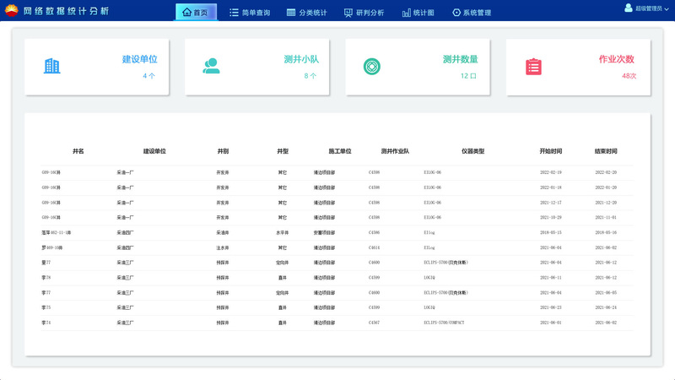Click the 建设单位 building icon

click(51, 66)
